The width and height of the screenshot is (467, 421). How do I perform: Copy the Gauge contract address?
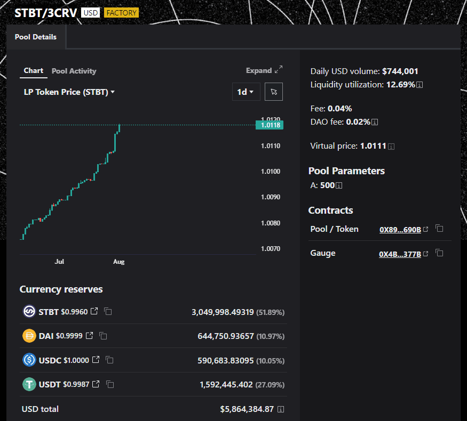pyautogui.click(x=439, y=253)
